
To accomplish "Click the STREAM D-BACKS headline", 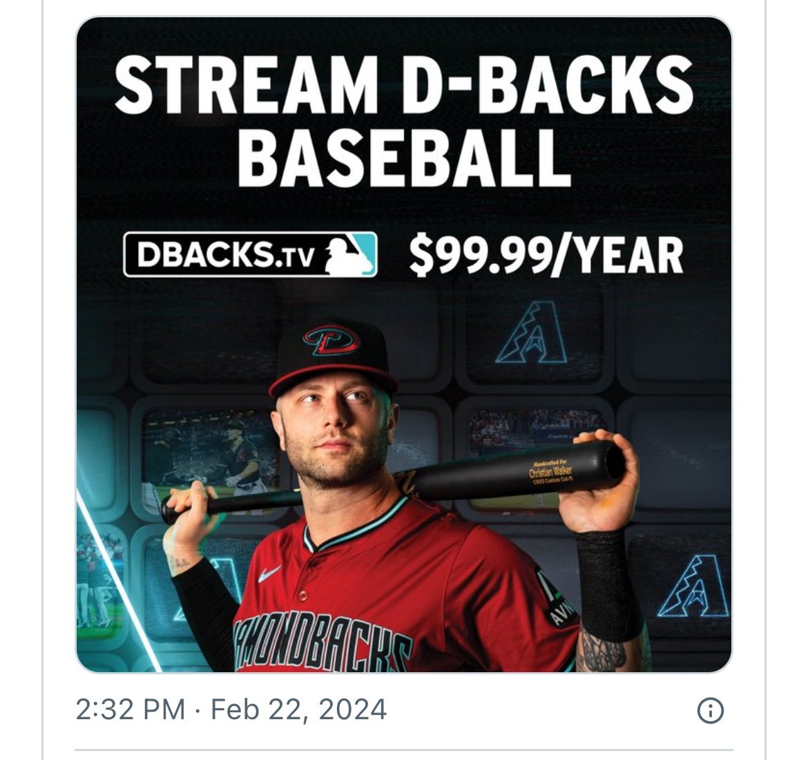I will pyautogui.click(x=403, y=84).
